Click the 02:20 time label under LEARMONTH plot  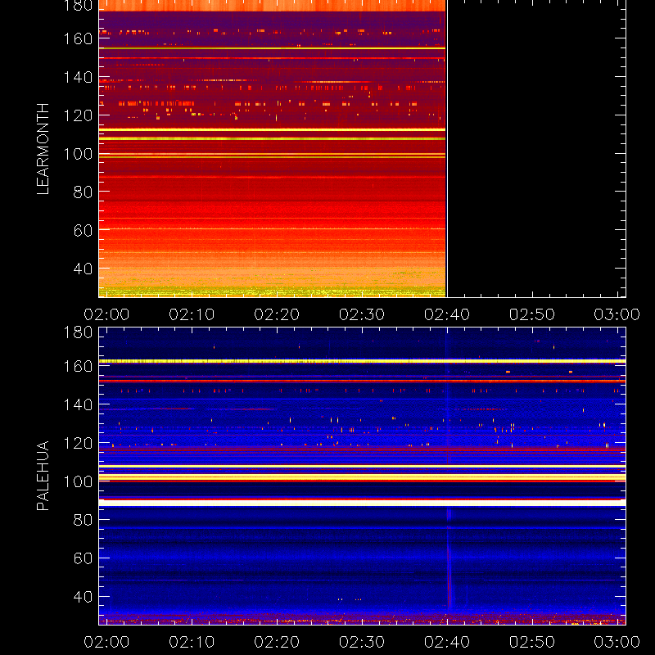coord(277,314)
